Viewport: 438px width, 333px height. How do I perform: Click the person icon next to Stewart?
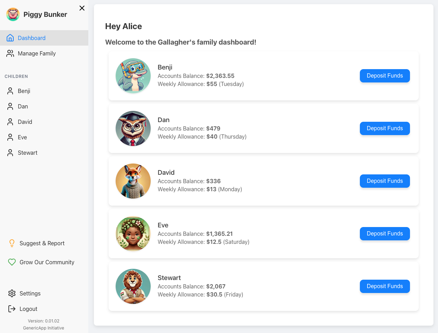10,153
